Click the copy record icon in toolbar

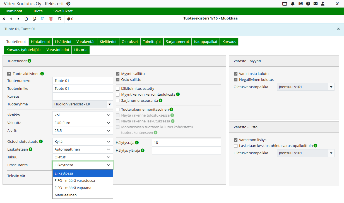tap(34, 19)
